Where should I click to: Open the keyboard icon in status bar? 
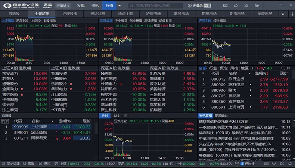[x=266, y=164]
